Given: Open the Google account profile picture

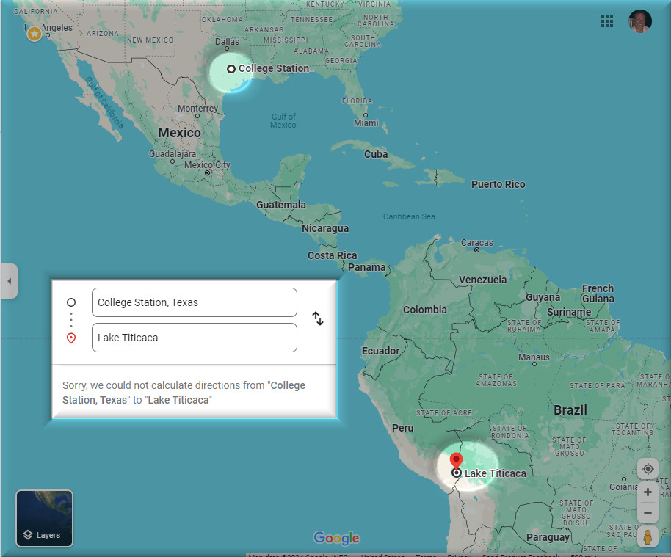Looking at the screenshot, I should (639, 21).
